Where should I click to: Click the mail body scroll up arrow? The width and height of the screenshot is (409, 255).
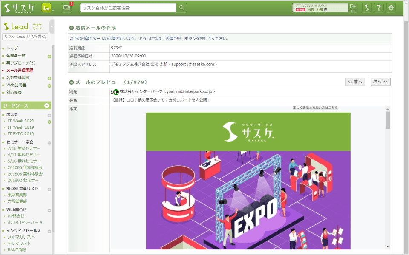click(x=388, y=109)
